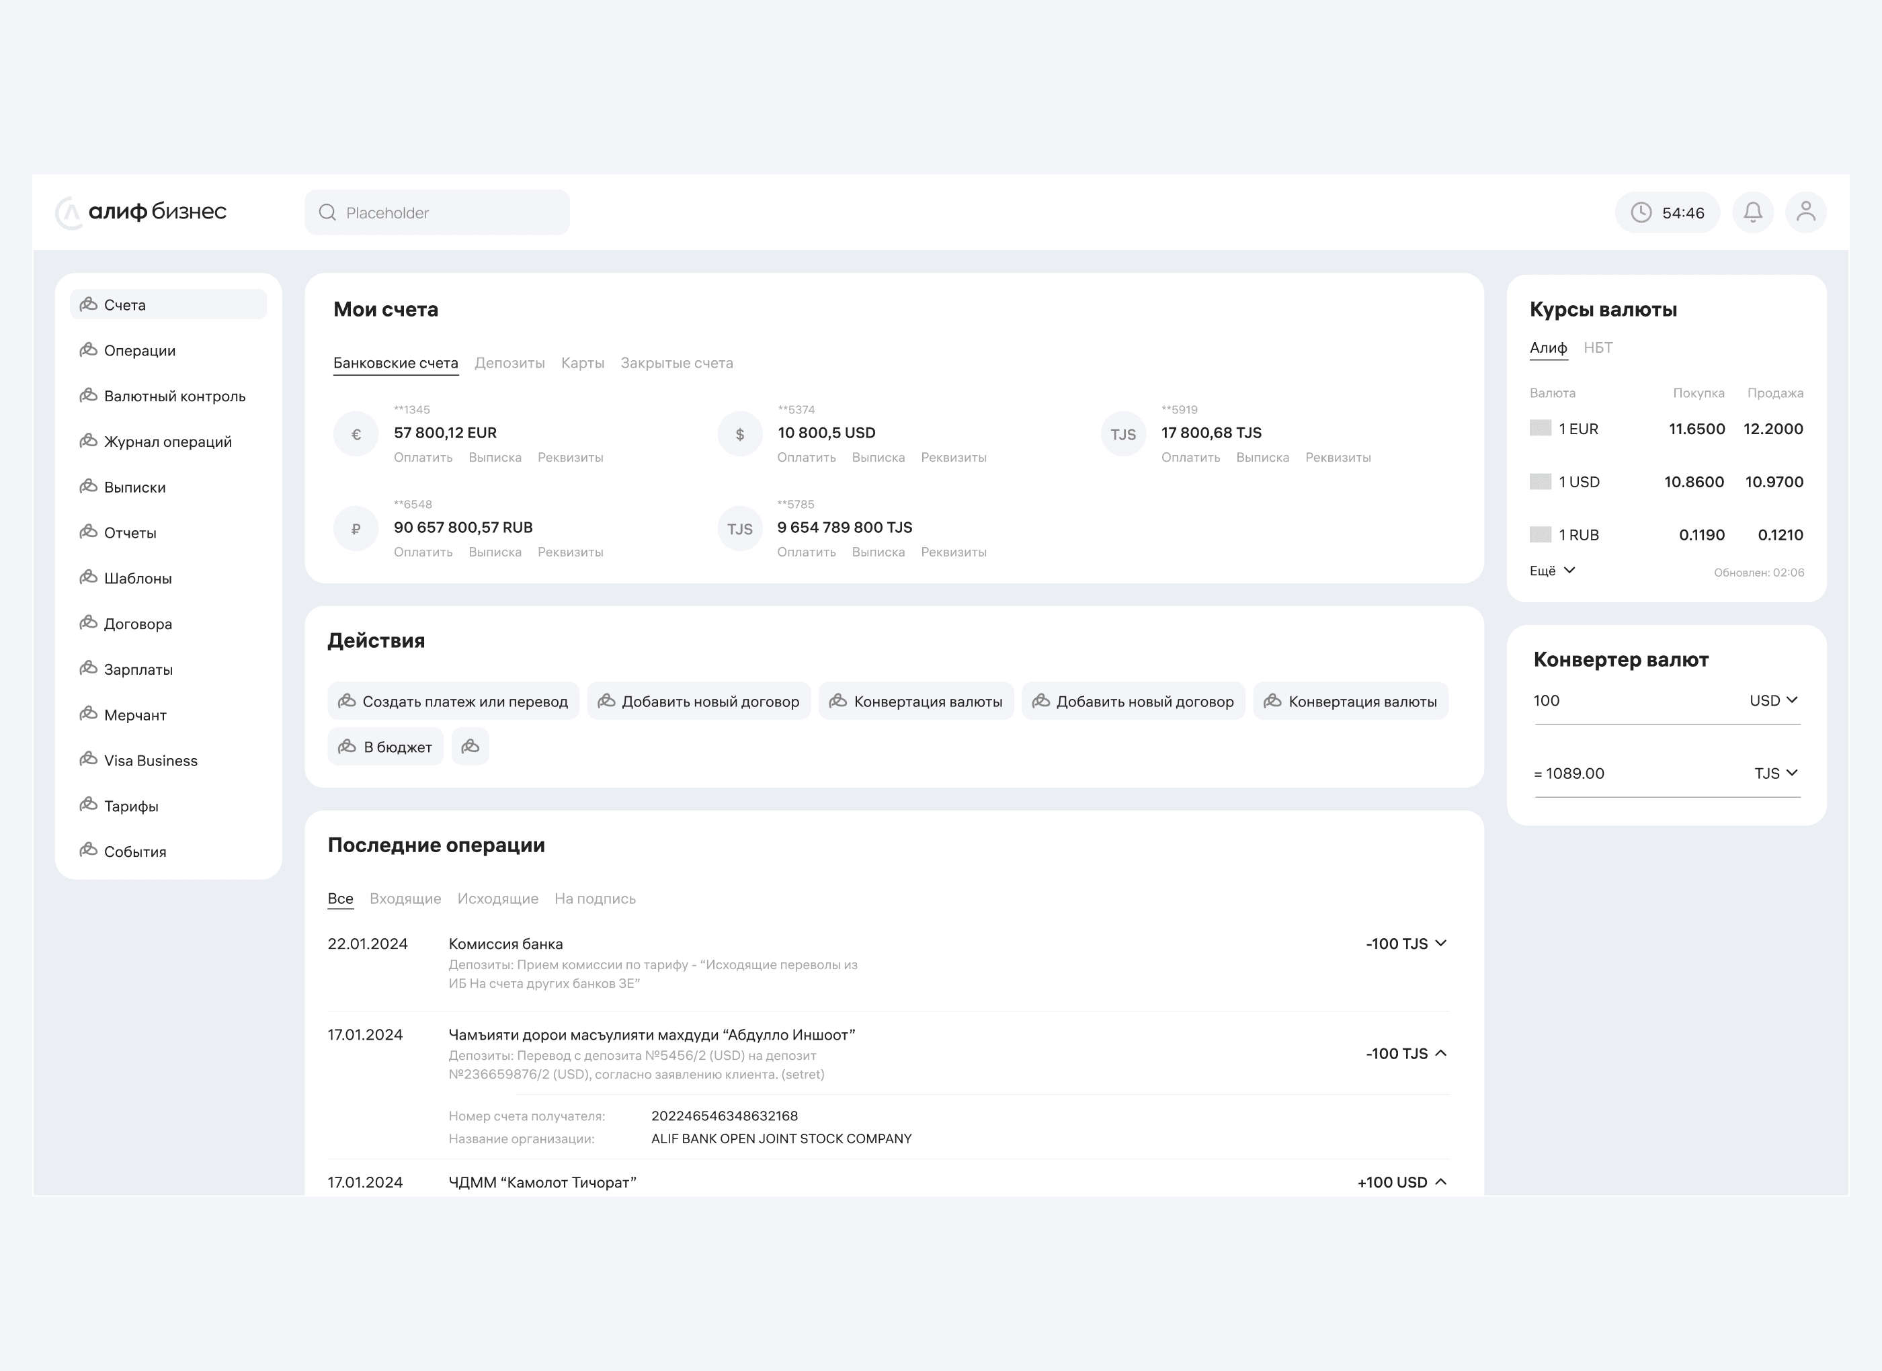The image size is (1882, 1371).
Task: Click the ruble icon of account **6548
Action: coord(356,529)
